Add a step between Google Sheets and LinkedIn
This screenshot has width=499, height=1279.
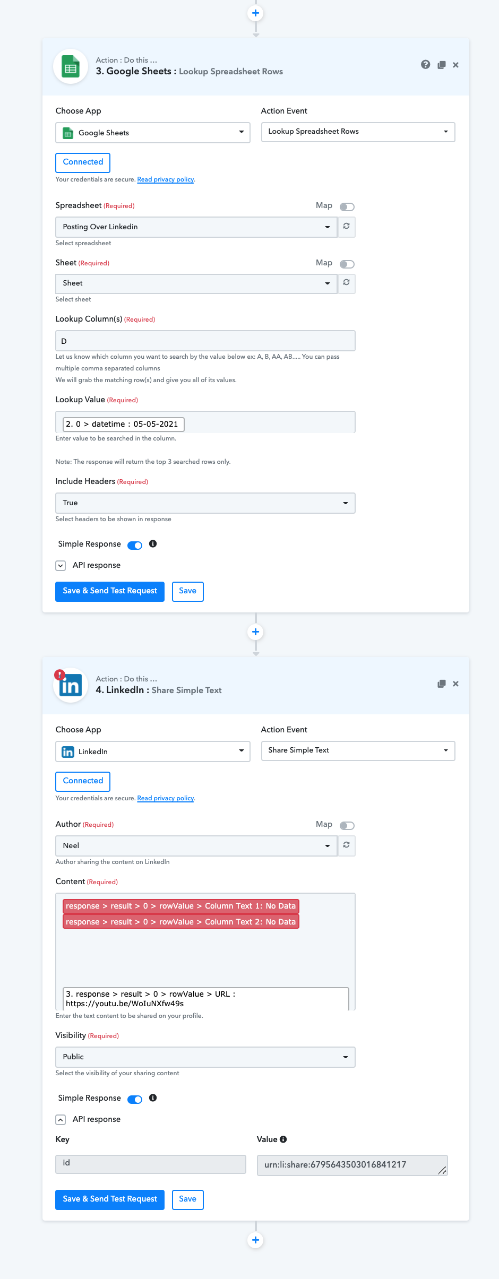pyautogui.click(x=255, y=632)
